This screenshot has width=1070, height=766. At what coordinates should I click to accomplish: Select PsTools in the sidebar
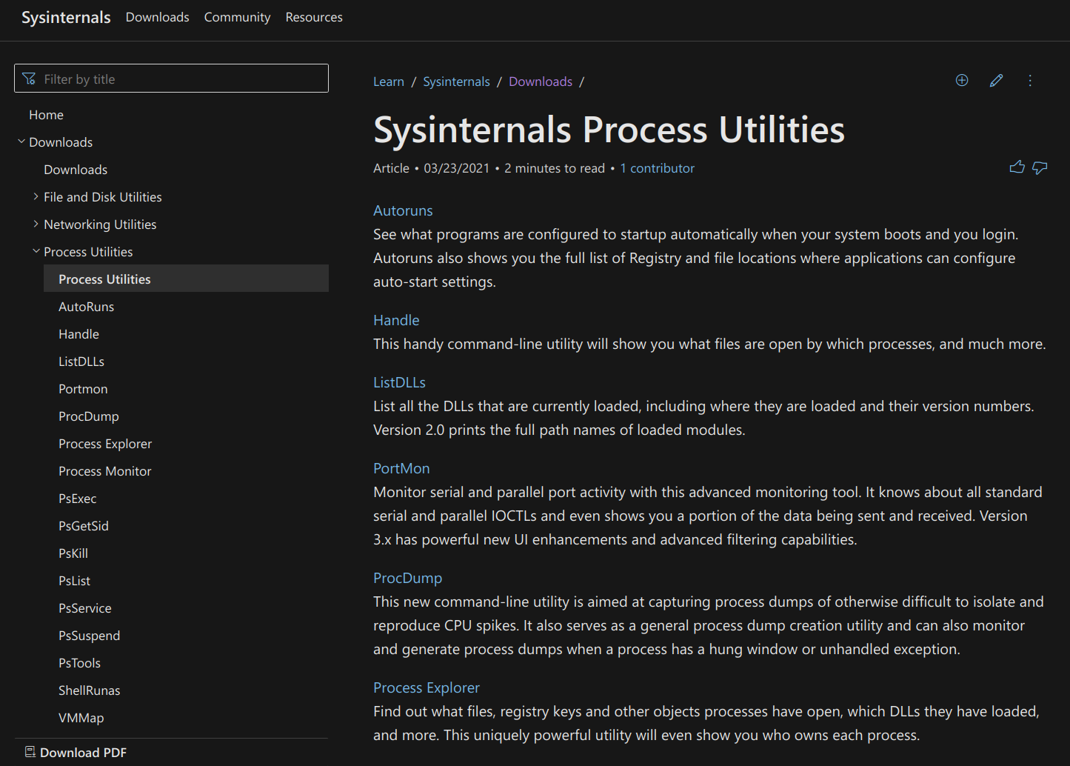[x=80, y=663]
